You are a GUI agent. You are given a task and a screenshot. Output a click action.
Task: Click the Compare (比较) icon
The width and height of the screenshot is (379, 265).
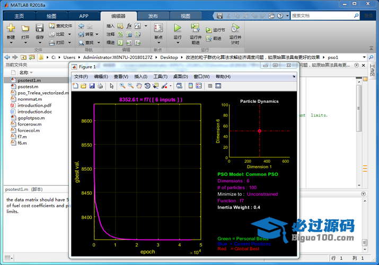click(x=52, y=34)
